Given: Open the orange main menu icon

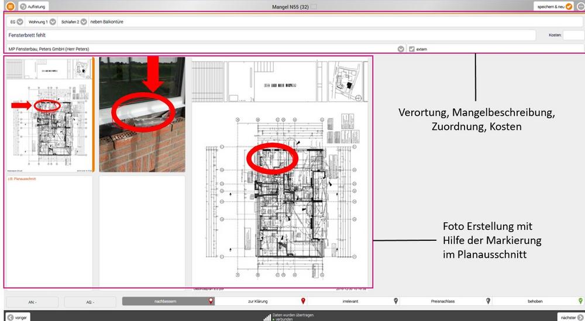Looking at the screenshot, I should point(11,6).
